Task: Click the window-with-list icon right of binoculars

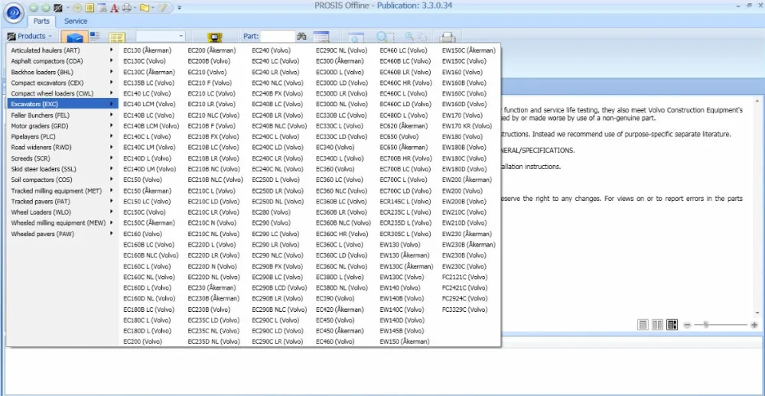Action: (321, 37)
